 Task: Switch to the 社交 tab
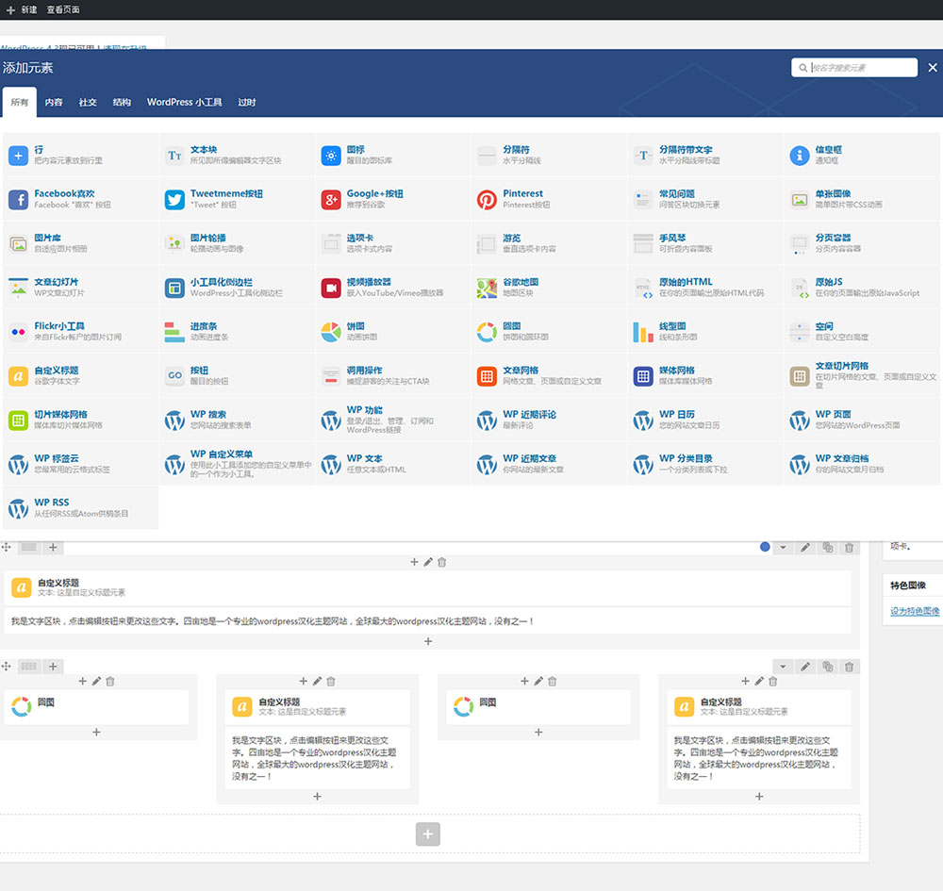(87, 102)
